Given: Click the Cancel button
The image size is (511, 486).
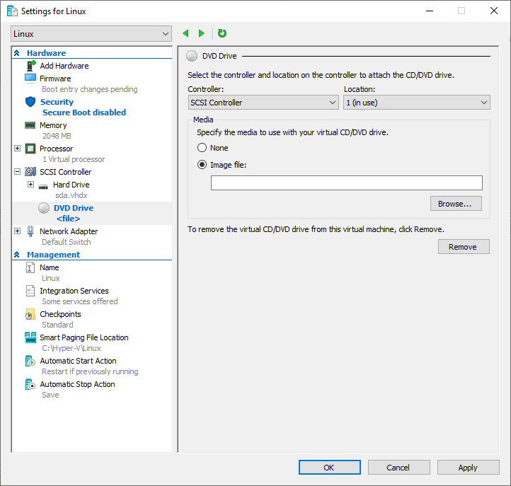Looking at the screenshot, I should coord(399,468).
